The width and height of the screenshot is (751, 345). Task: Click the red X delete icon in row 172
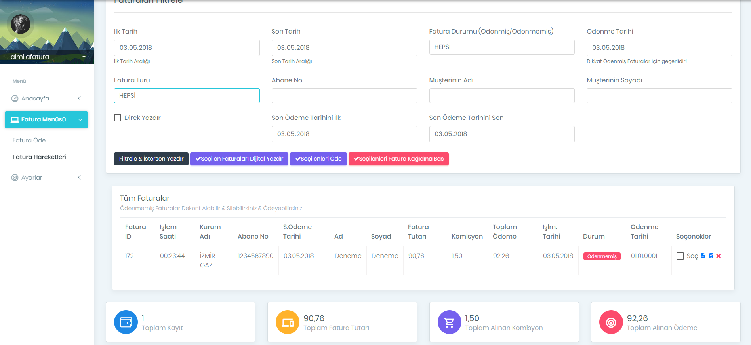click(719, 256)
